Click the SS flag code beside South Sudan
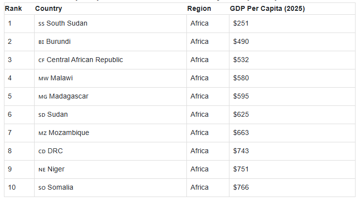Screen dimensions: 360x200 coord(42,24)
